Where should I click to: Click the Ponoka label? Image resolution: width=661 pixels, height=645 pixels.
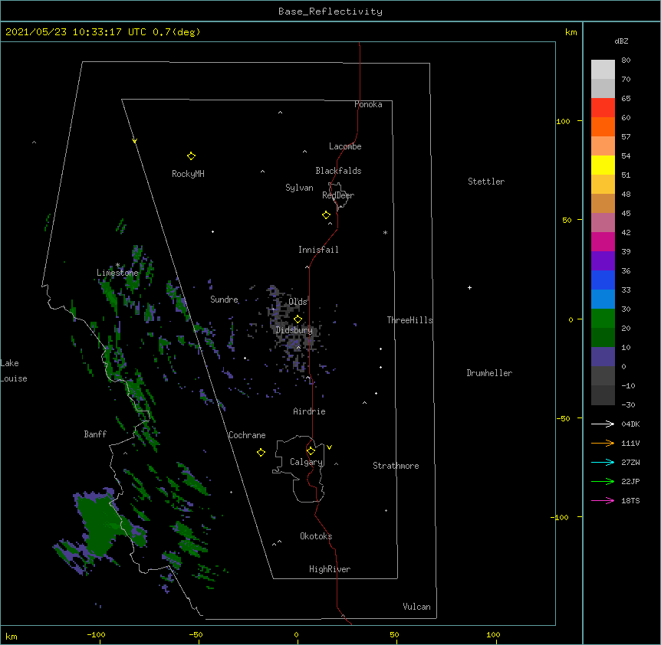click(368, 104)
